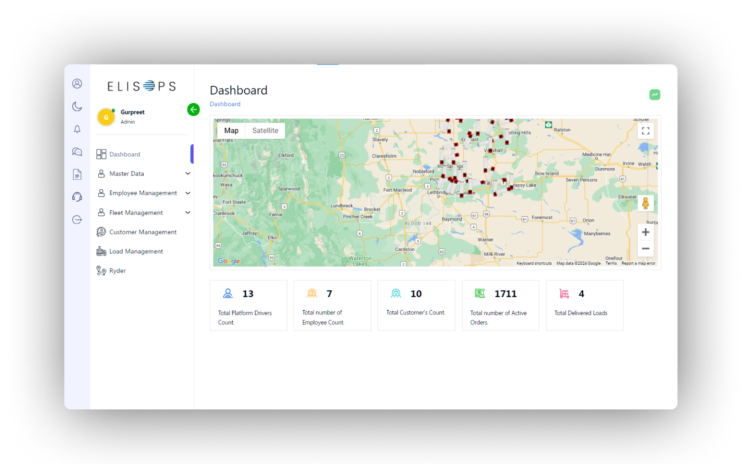
Task: Click the 1711 active orders value
Action: (x=505, y=294)
